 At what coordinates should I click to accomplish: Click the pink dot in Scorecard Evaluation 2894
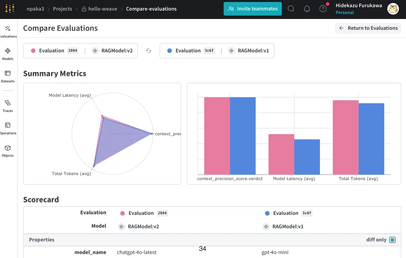(122, 213)
